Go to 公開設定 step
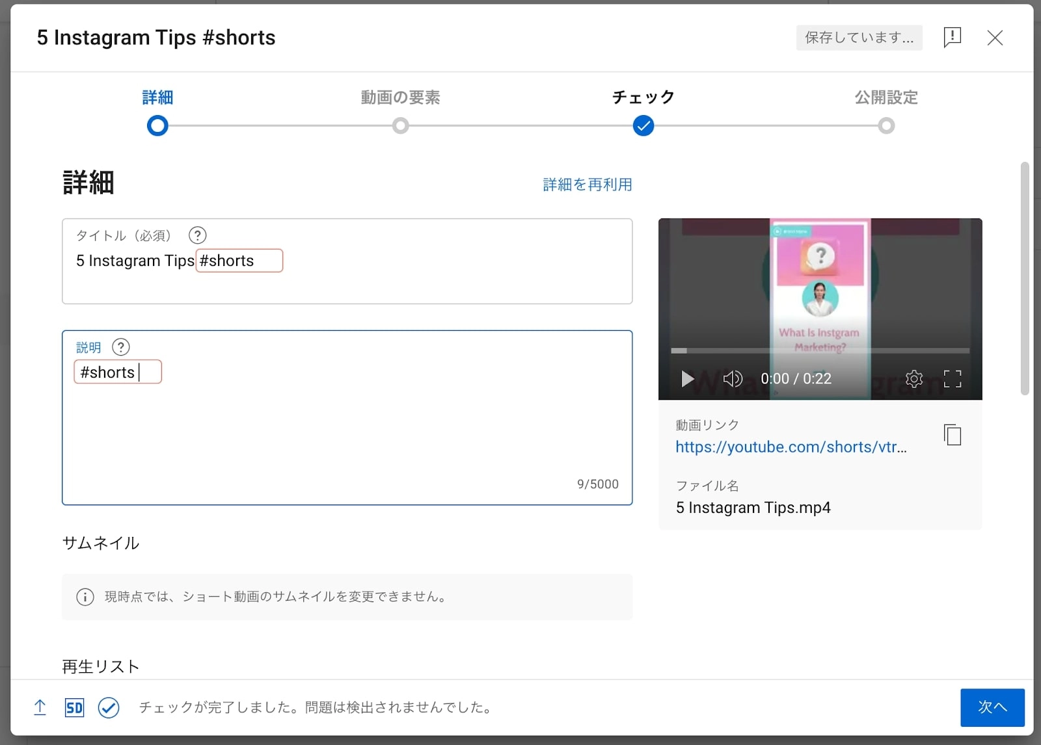 (x=886, y=98)
